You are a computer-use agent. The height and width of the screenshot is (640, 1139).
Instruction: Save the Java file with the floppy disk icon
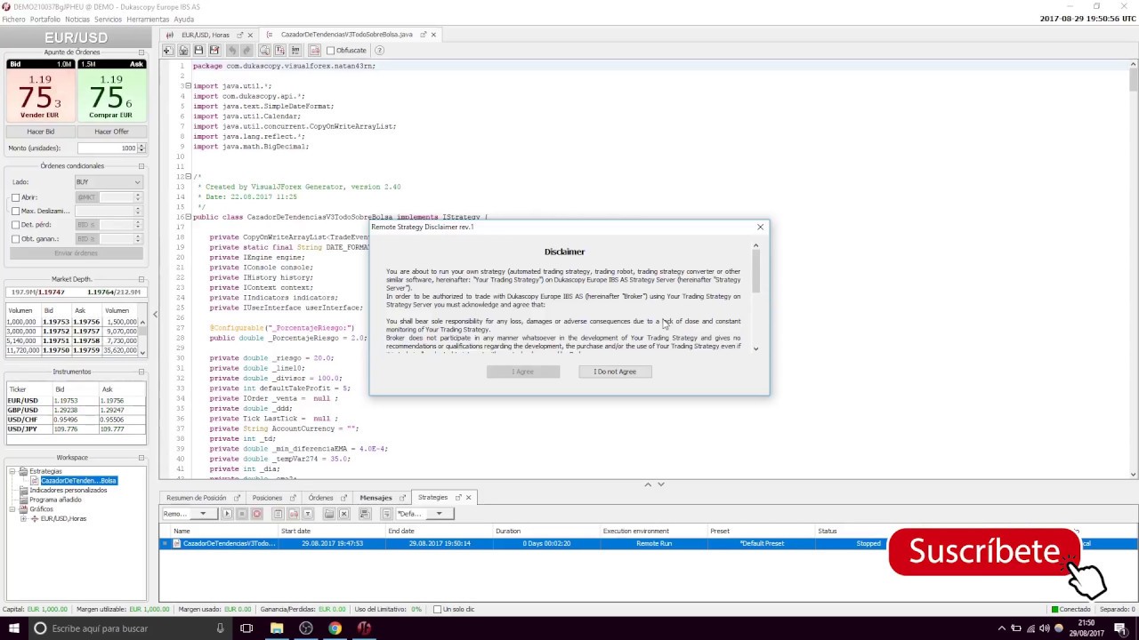(198, 51)
